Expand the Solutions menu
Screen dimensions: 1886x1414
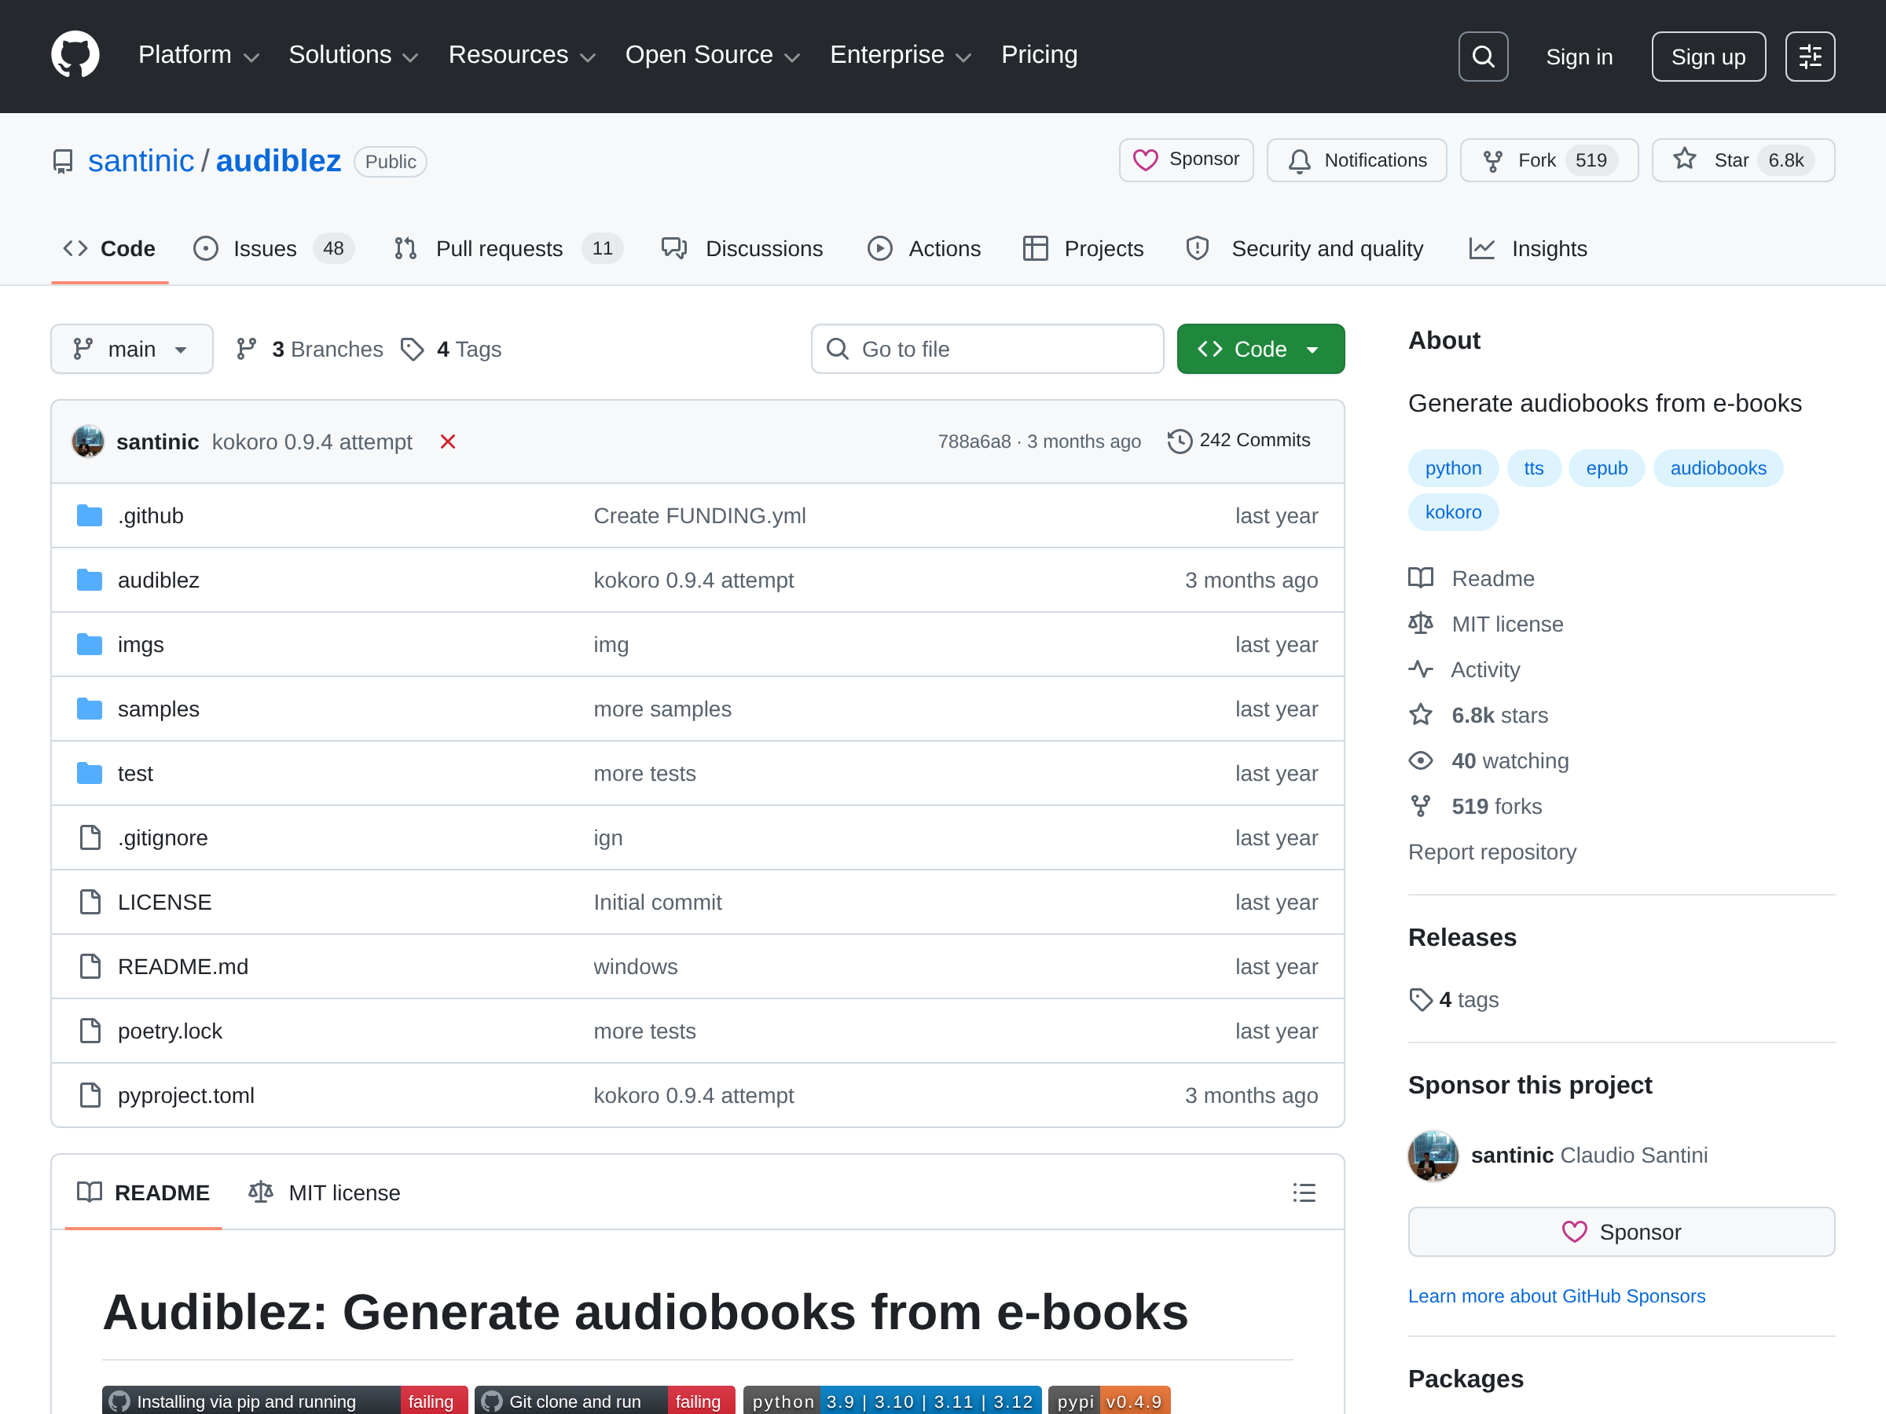click(353, 56)
